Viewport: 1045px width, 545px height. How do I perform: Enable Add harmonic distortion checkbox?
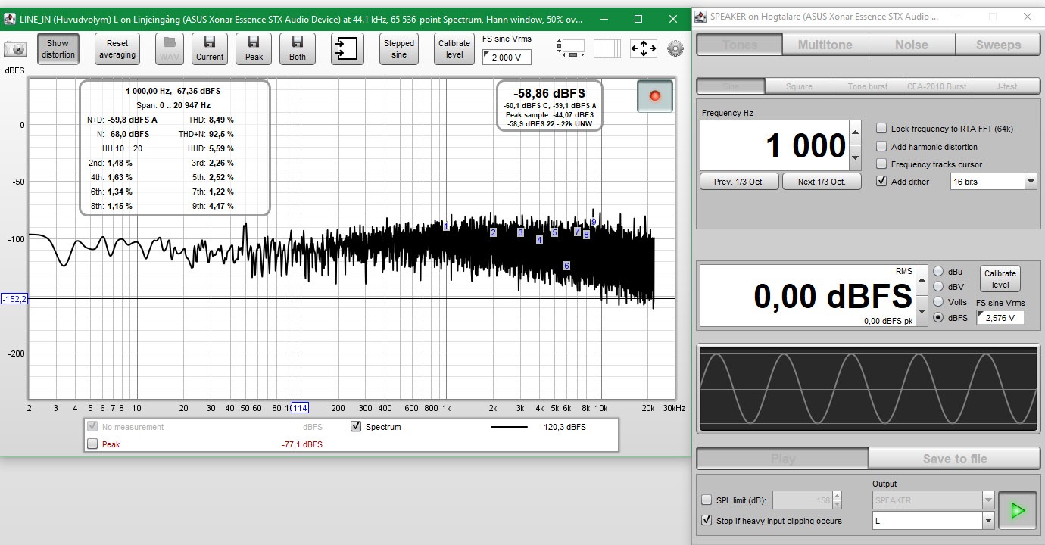(881, 146)
